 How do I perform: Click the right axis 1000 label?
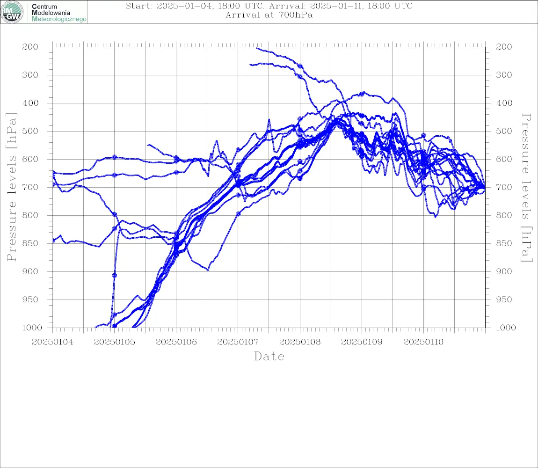[506, 328]
